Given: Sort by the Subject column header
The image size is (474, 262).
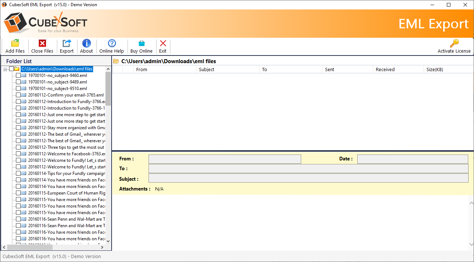Looking at the screenshot, I should [x=228, y=69].
